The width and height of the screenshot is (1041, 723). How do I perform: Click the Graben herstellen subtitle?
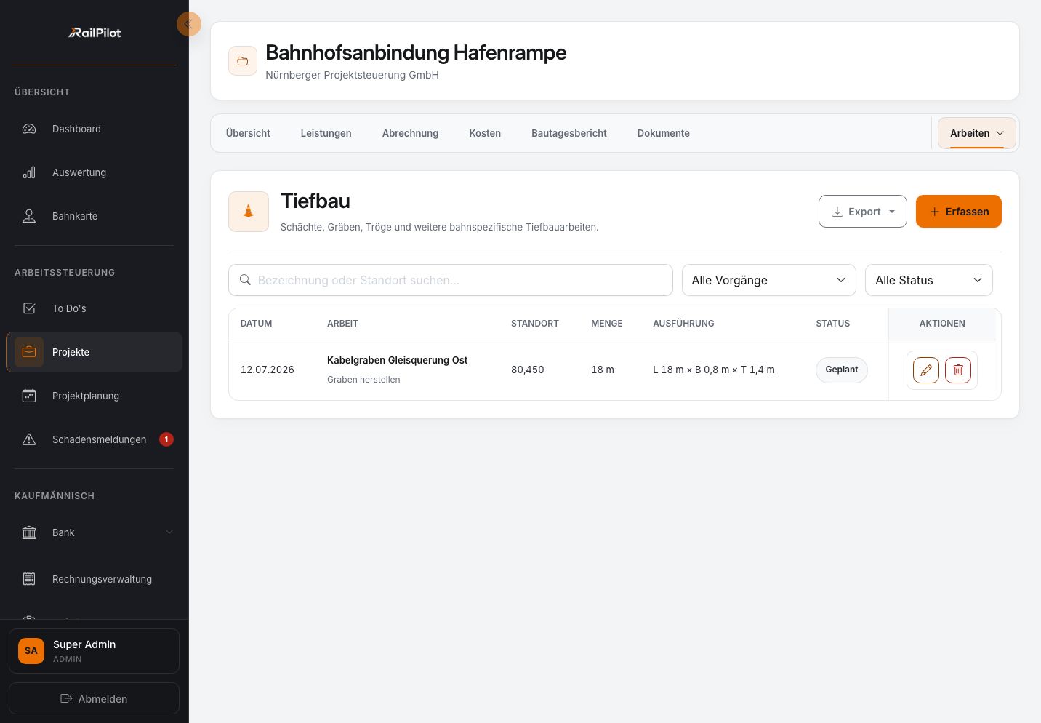tap(363, 380)
